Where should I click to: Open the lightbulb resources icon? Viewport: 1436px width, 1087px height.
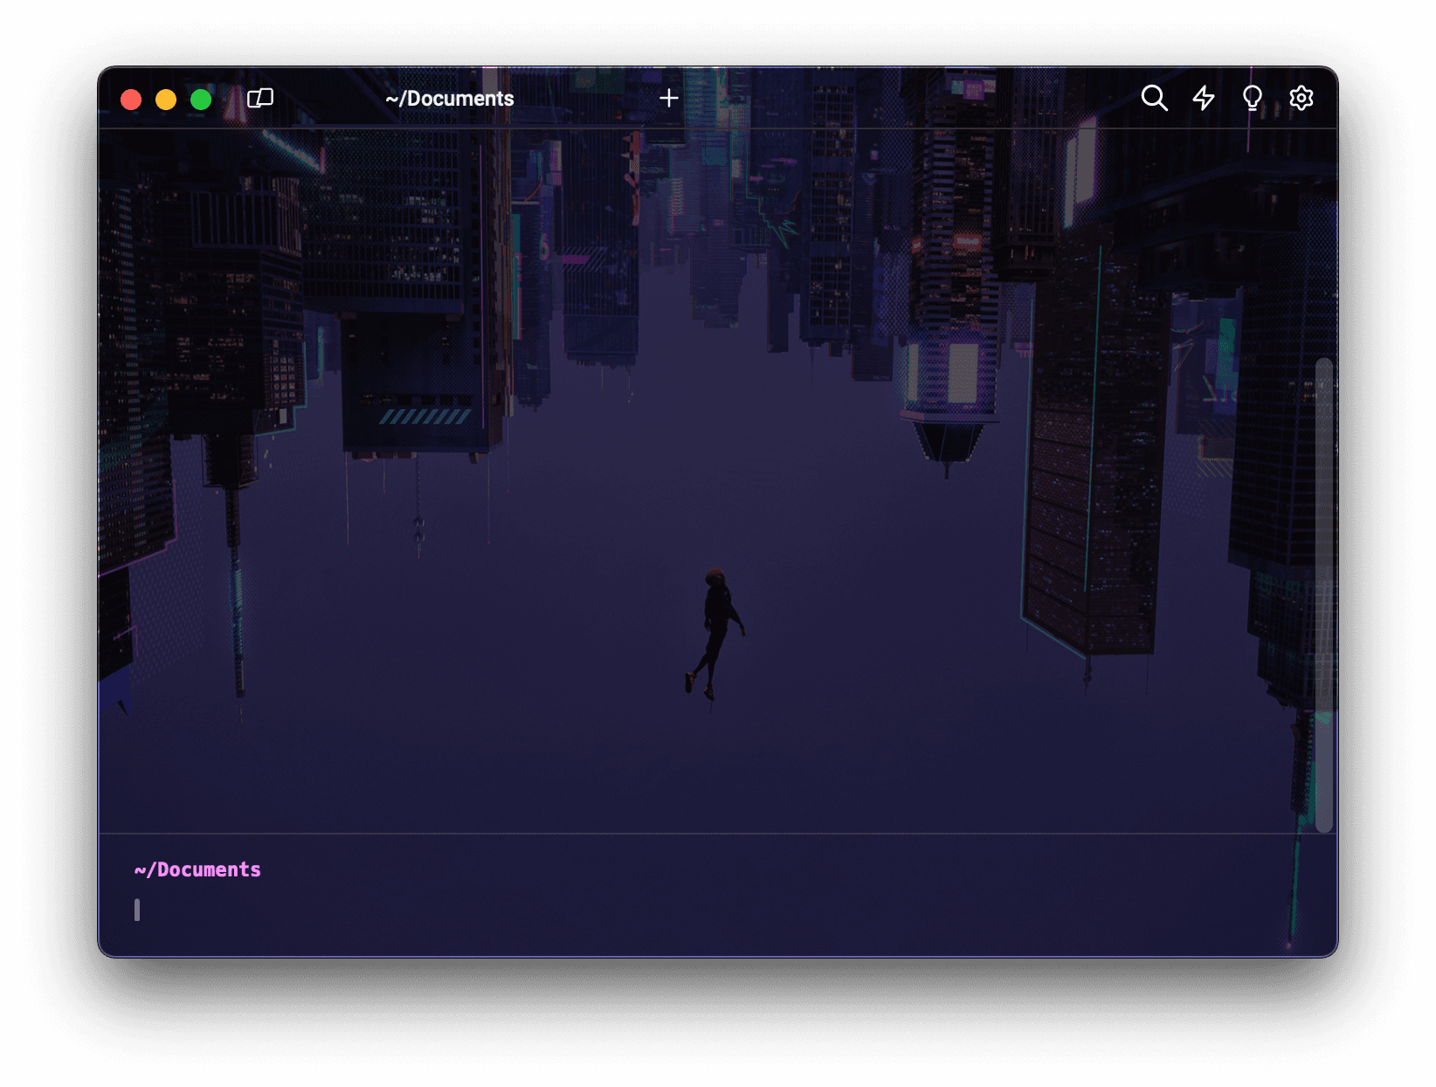(1252, 99)
